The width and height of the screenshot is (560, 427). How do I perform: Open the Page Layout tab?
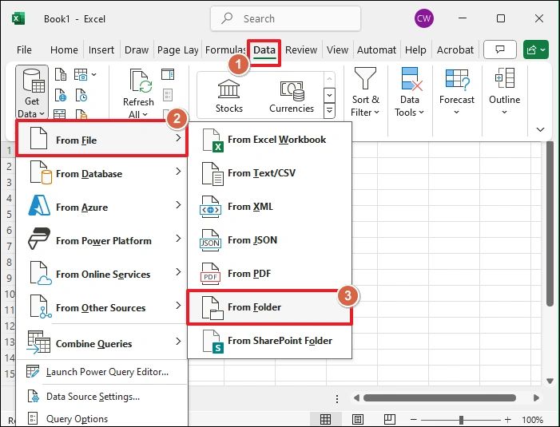[178, 50]
